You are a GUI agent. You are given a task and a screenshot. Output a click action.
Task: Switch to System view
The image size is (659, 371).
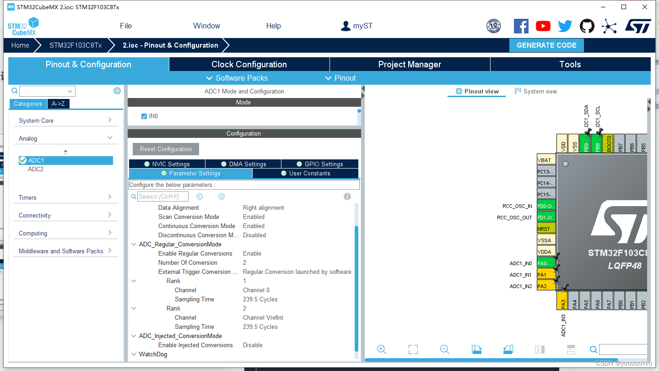pyautogui.click(x=536, y=91)
